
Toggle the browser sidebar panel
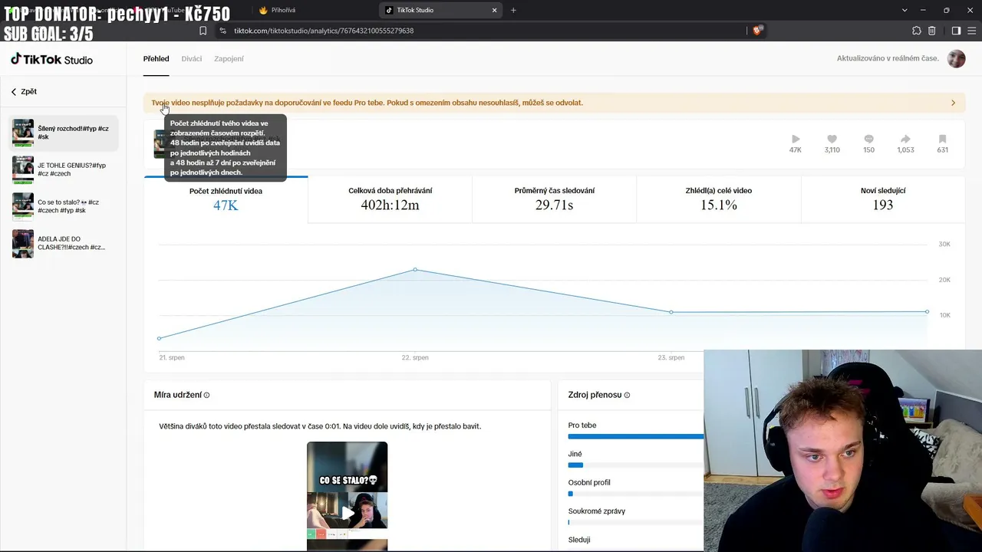956,31
